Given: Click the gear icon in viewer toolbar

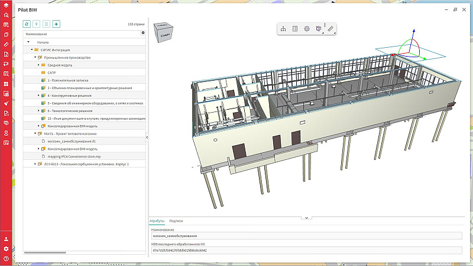Looking at the screenshot, I should (x=307, y=28).
